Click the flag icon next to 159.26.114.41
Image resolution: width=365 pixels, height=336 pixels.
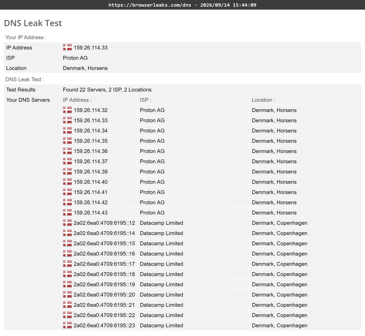tap(67, 192)
